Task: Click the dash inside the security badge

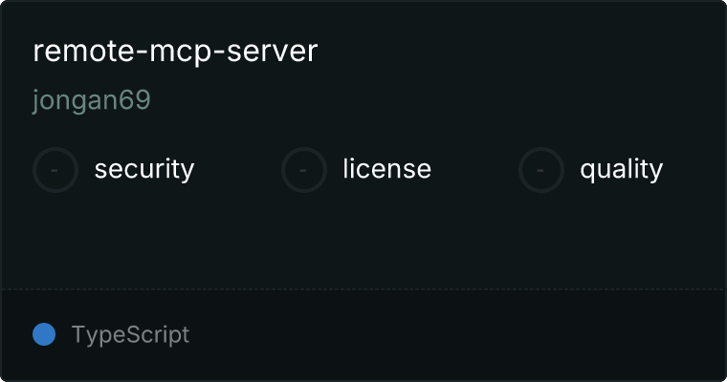Action: pos(55,170)
